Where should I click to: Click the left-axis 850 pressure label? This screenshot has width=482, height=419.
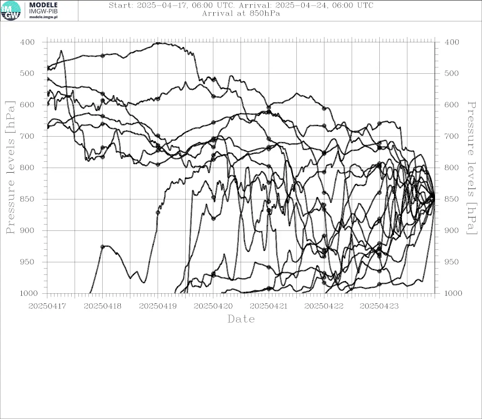pyautogui.click(x=27, y=199)
